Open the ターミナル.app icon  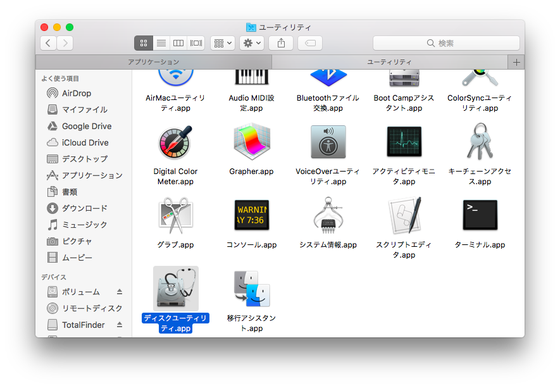480,215
